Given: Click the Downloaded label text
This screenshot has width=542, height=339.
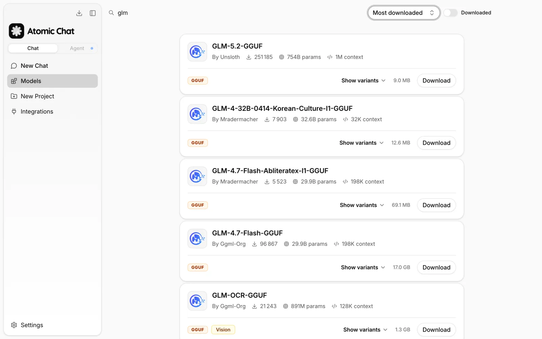Looking at the screenshot, I should 476,13.
